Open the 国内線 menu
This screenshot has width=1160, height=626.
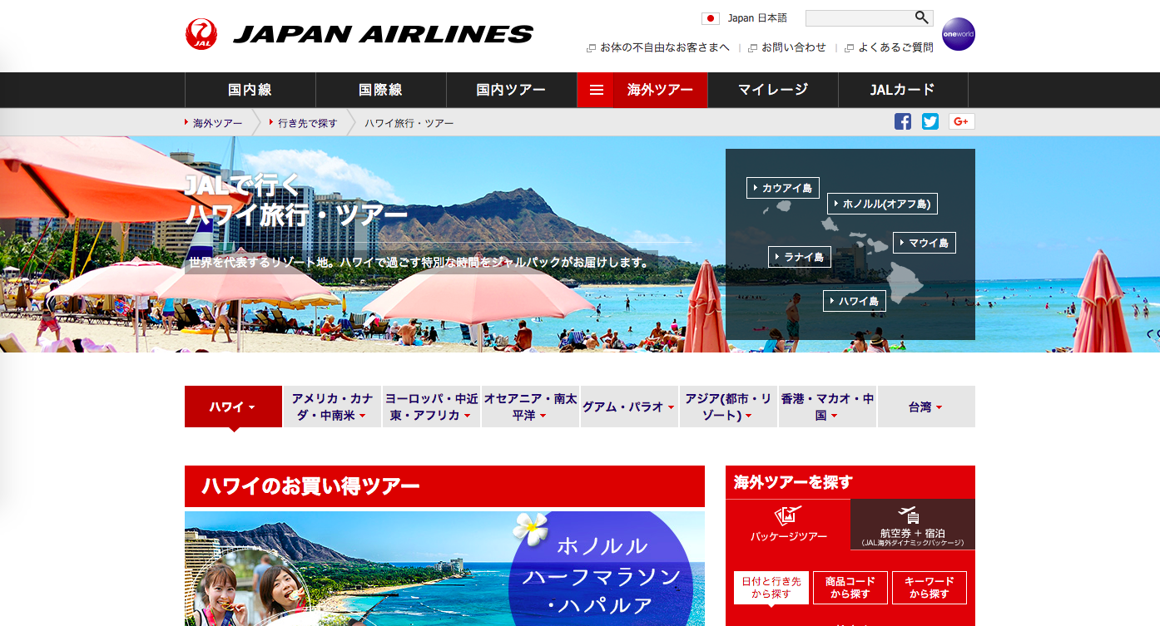click(x=250, y=90)
